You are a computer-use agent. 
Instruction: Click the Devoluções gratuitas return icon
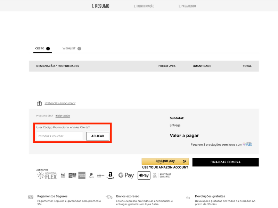pyautogui.click(x=188, y=198)
